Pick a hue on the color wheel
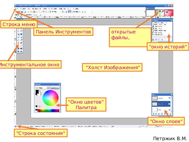The image size is (189, 142). click(50, 98)
